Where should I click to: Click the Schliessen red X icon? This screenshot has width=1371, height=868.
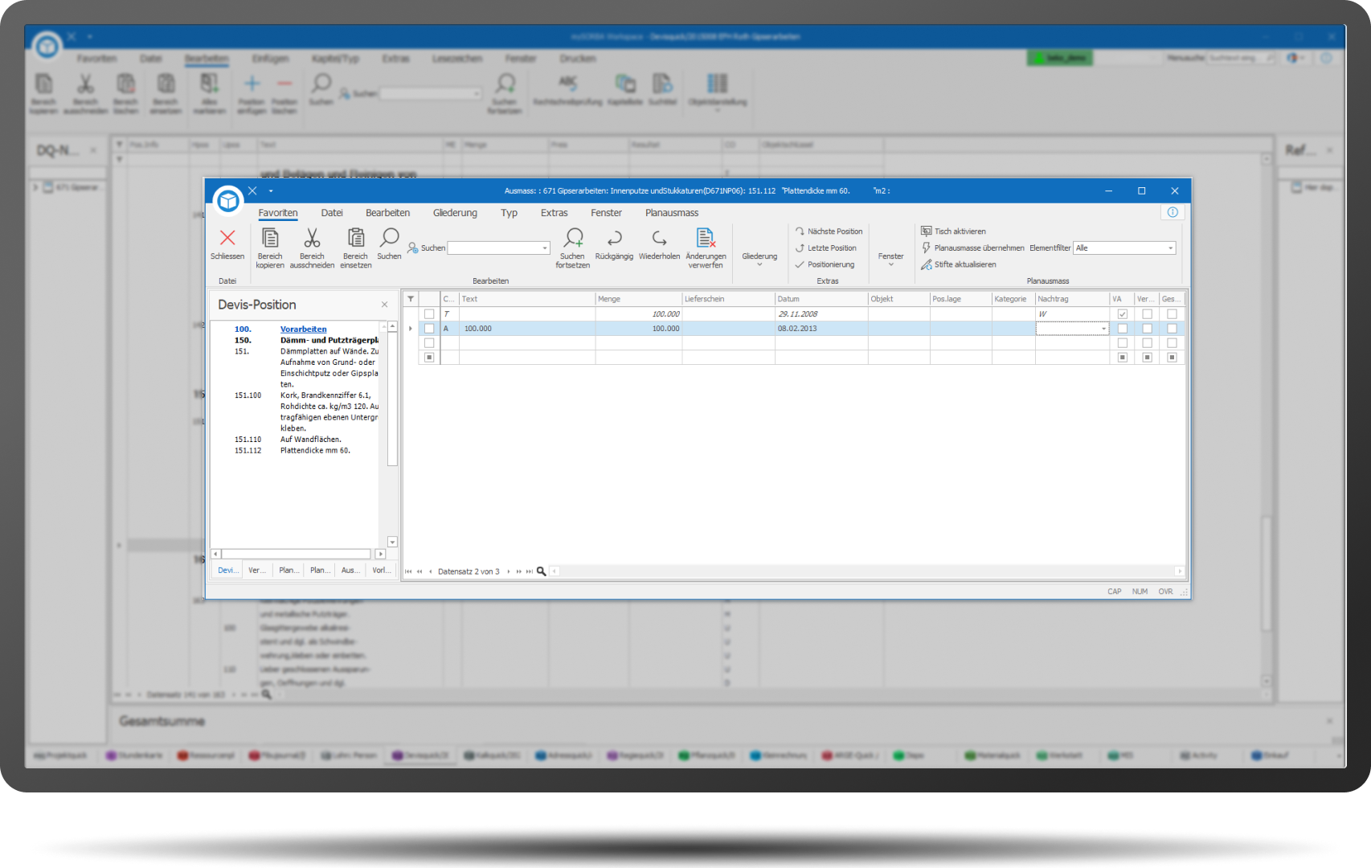pos(227,239)
